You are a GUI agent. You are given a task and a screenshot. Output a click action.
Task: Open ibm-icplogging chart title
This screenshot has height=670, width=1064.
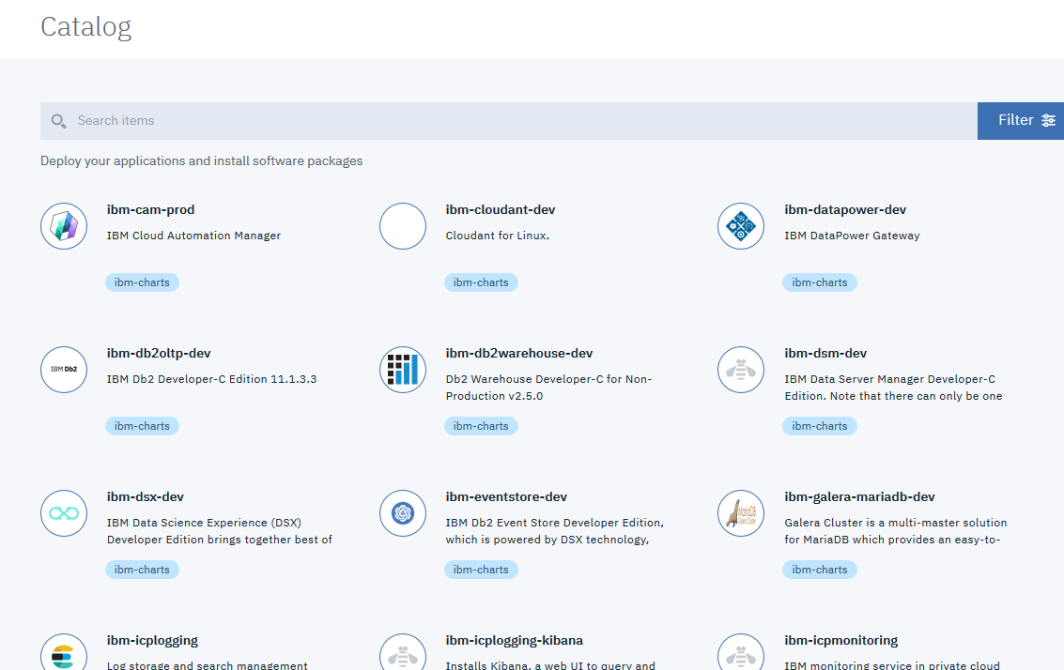tap(153, 641)
